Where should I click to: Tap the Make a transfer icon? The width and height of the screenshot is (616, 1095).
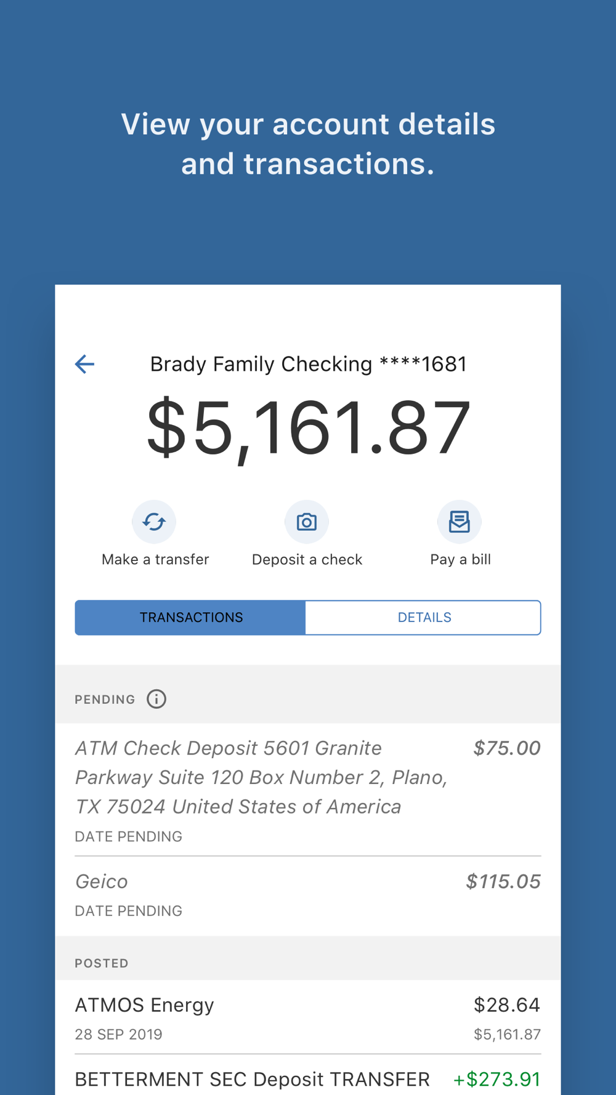tap(154, 522)
